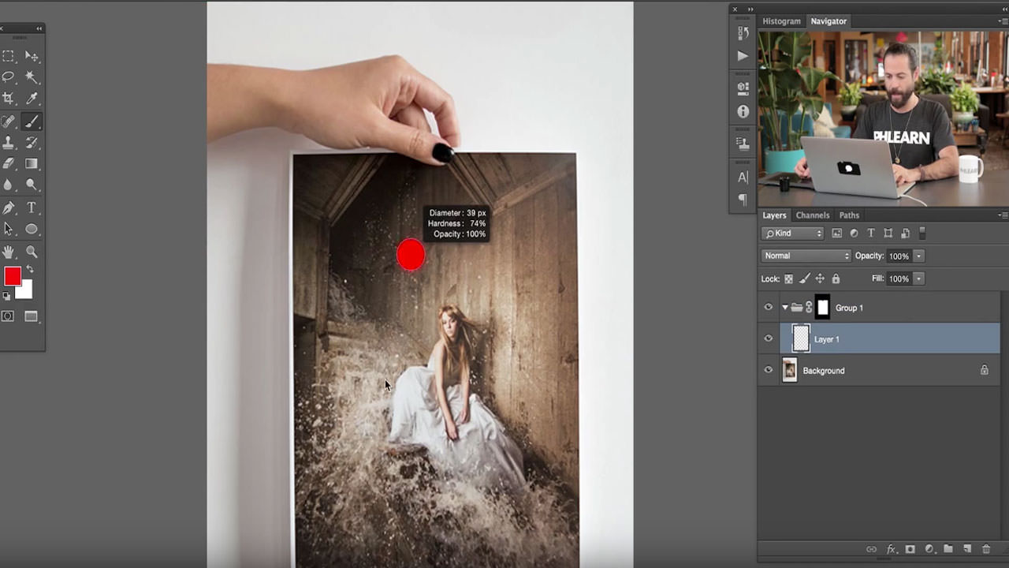Toggle lock position

(820, 278)
